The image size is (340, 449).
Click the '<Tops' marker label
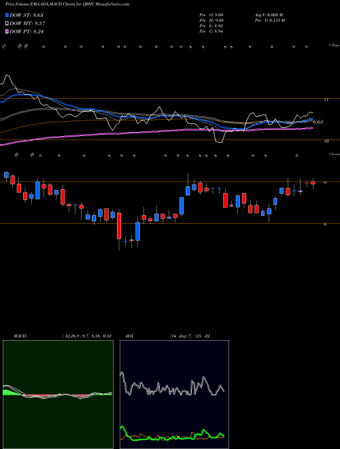[334, 46]
